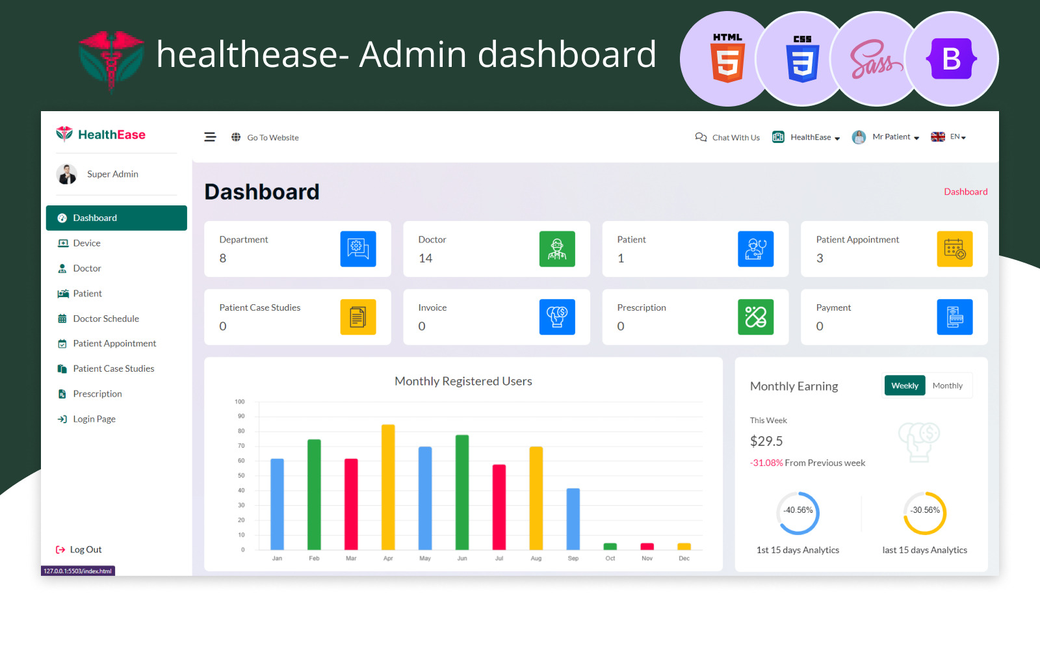Click the Patient Appointment calendar icon
Viewport: 1040px width, 650px height.
pyautogui.click(x=954, y=249)
